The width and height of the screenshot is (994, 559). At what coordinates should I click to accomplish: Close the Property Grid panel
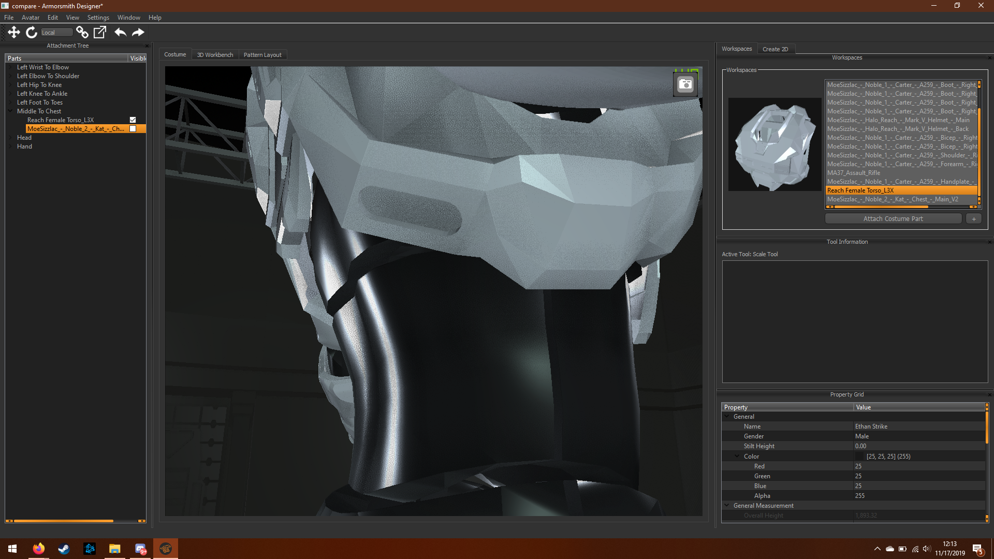[989, 394]
